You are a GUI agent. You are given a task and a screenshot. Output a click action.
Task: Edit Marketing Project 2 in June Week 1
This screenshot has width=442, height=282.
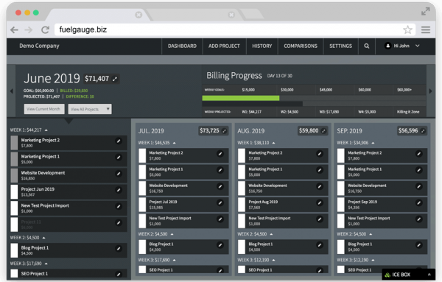(119, 141)
